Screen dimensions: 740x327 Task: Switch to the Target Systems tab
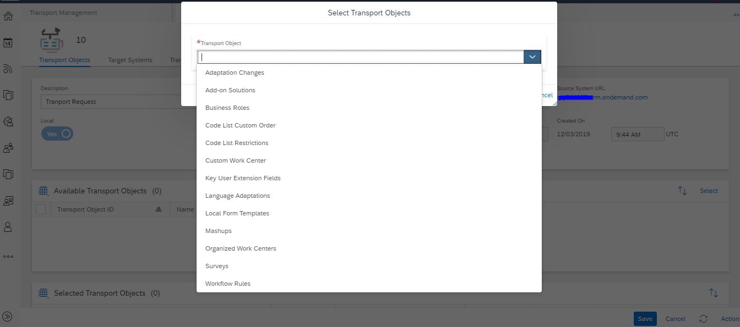click(x=130, y=60)
